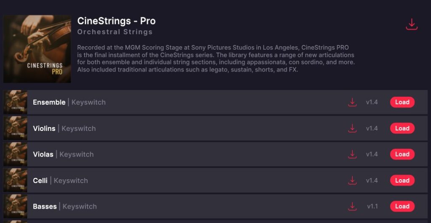This screenshot has width=431, height=223.
Task: Load the Ensemble Keyswitch patch
Action: coord(402,102)
